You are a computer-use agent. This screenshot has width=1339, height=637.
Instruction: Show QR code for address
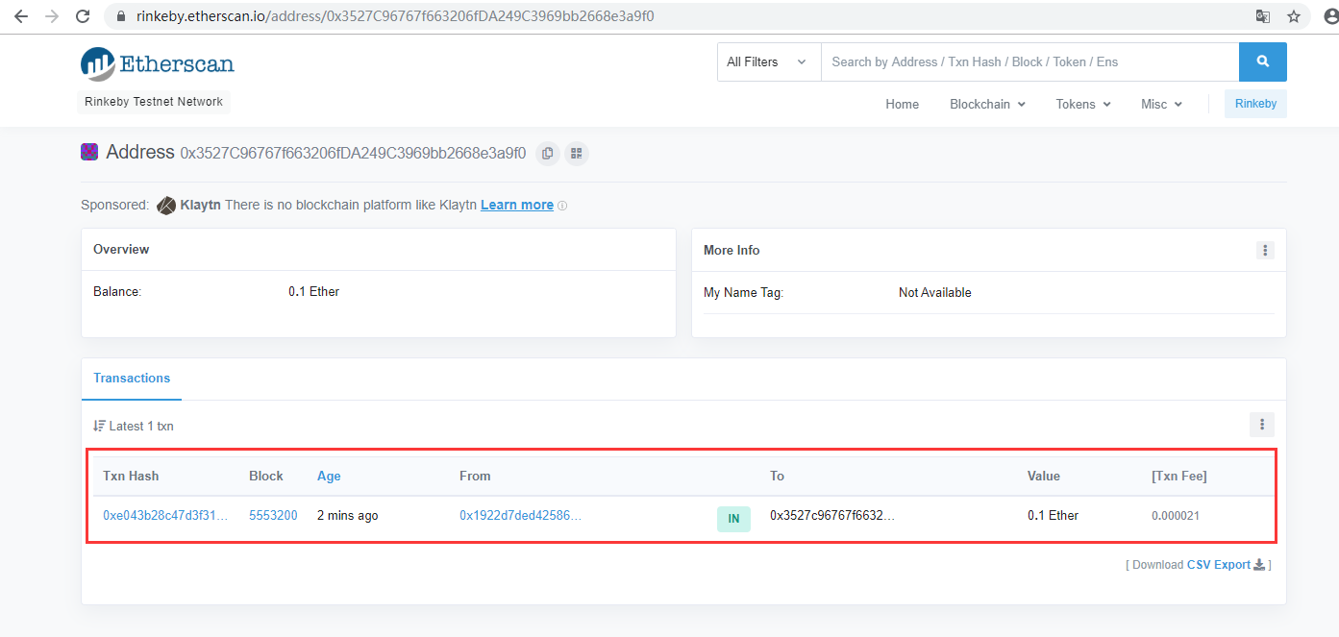click(576, 153)
